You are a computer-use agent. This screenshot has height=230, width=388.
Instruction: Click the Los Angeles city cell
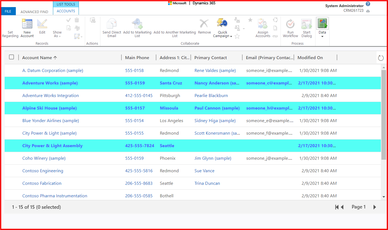point(171,120)
